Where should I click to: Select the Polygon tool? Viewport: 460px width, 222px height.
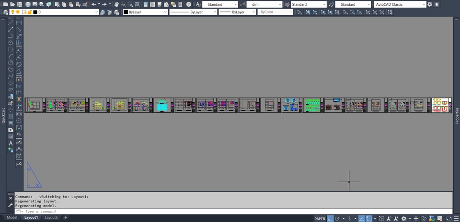pos(11,43)
